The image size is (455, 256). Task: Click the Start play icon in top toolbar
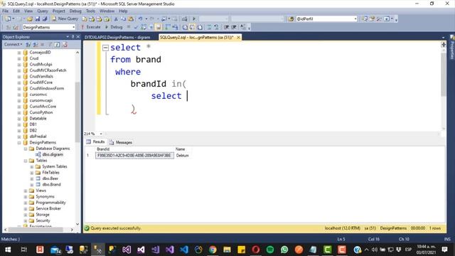click(194, 19)
